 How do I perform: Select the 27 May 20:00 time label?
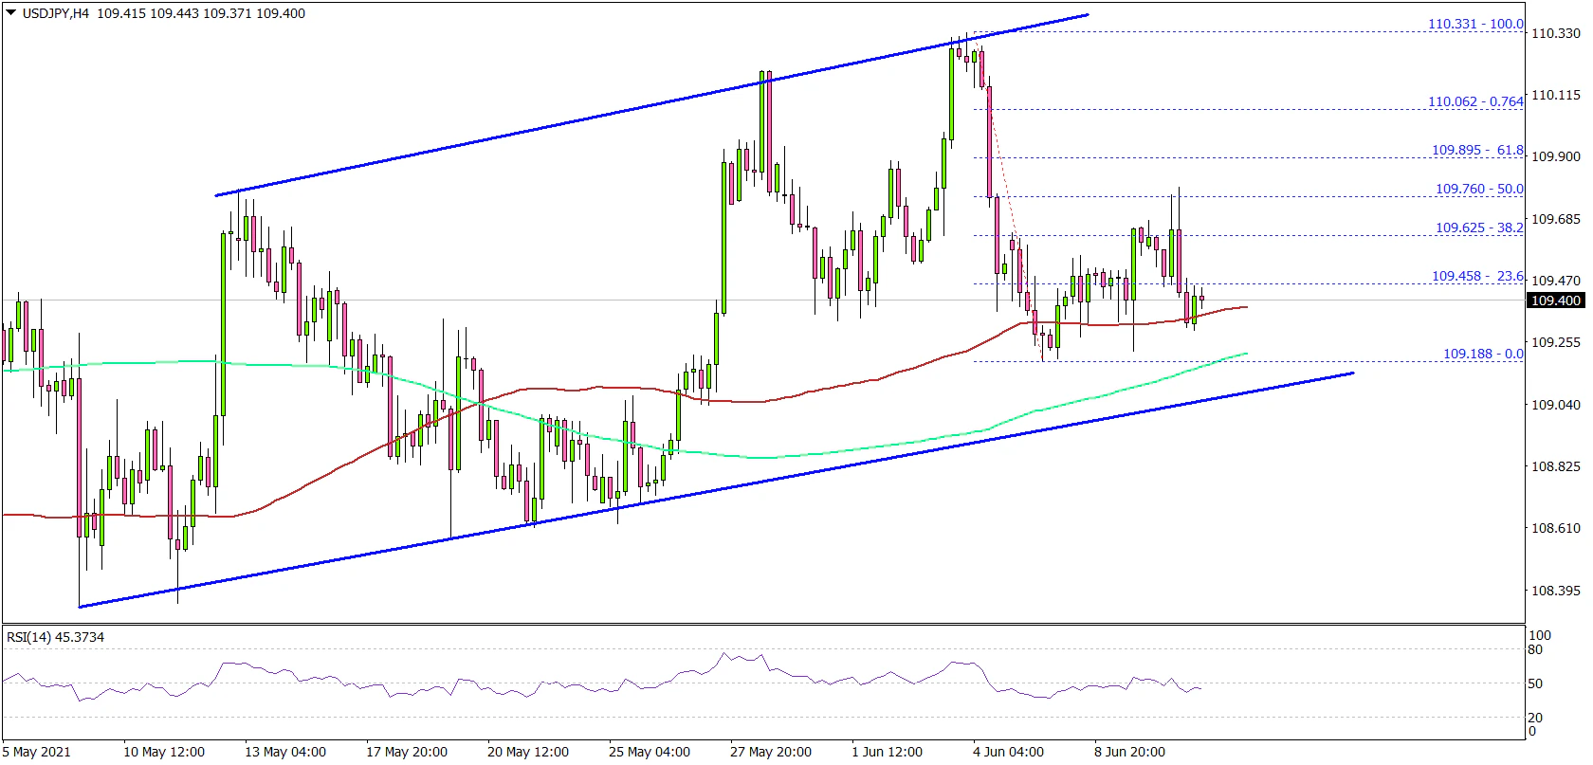[770, 752]
